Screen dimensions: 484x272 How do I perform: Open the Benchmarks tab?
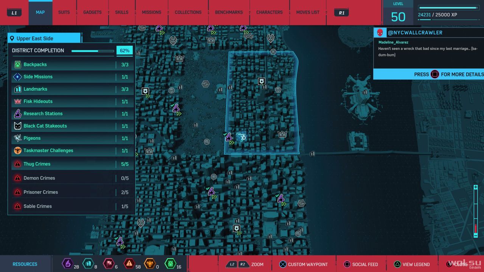(x=229, y=12)
